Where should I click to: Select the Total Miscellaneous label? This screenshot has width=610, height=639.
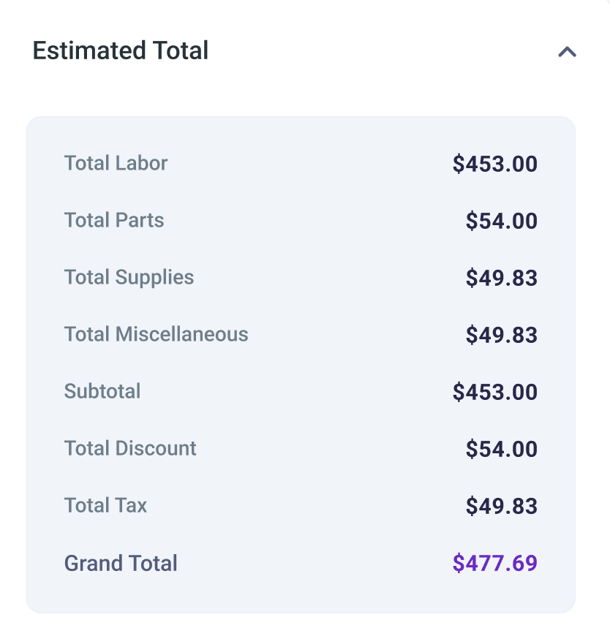(x=156, y=334)
